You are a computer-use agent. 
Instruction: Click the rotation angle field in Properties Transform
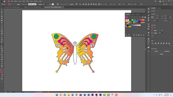coord(157,20)
